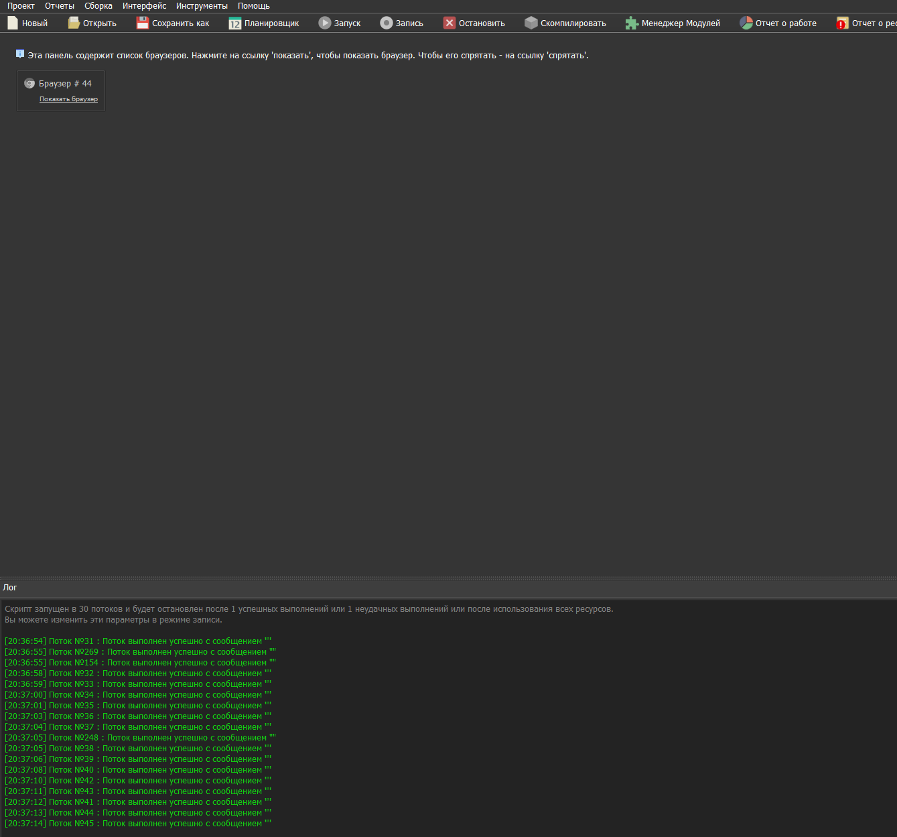Select the Браузер # 44 entry
897x837 pixels.
(x=64, y=84)
